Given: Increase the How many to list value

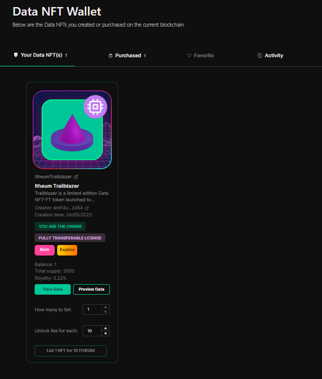Looking at the screenshot, I should (x=105, y=307).
